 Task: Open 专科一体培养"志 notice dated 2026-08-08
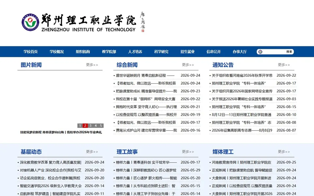[241, 122]
